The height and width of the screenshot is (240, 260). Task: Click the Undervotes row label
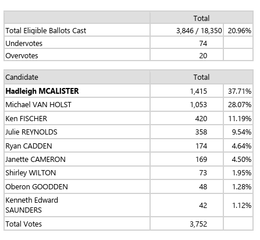pyautogui.click(x=24, y=43)
